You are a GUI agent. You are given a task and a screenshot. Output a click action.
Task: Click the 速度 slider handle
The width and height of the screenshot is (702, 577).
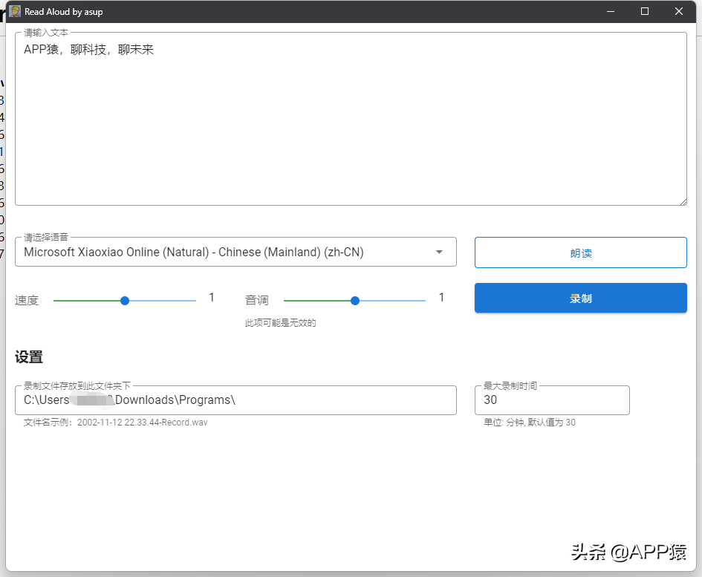tap(125, 301)
